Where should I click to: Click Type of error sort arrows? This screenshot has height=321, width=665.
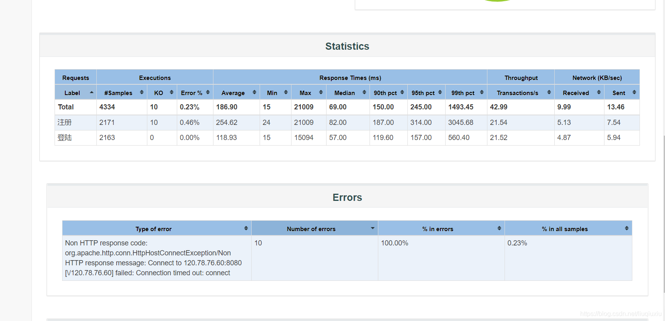246,228
